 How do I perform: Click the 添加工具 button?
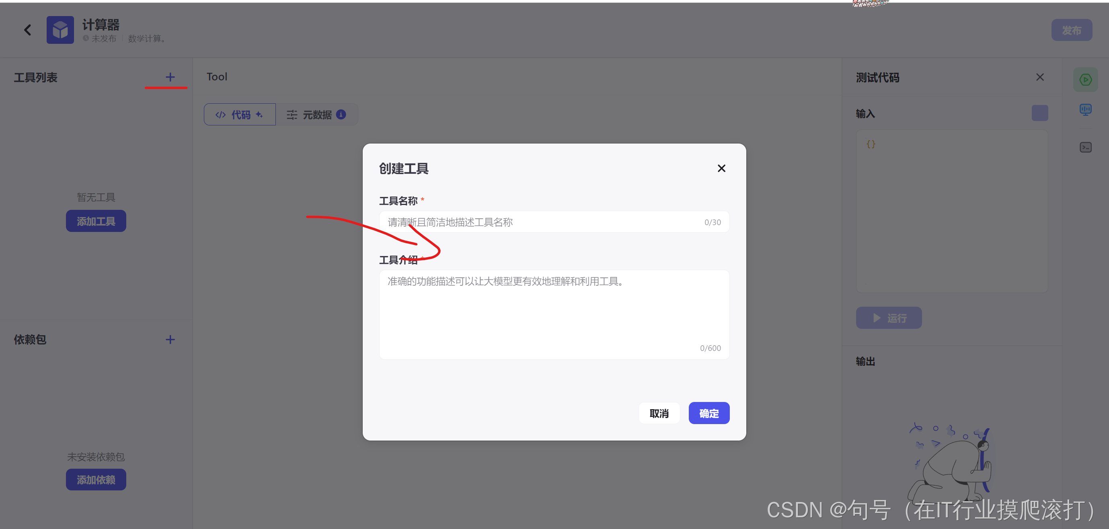pos(96,221)
